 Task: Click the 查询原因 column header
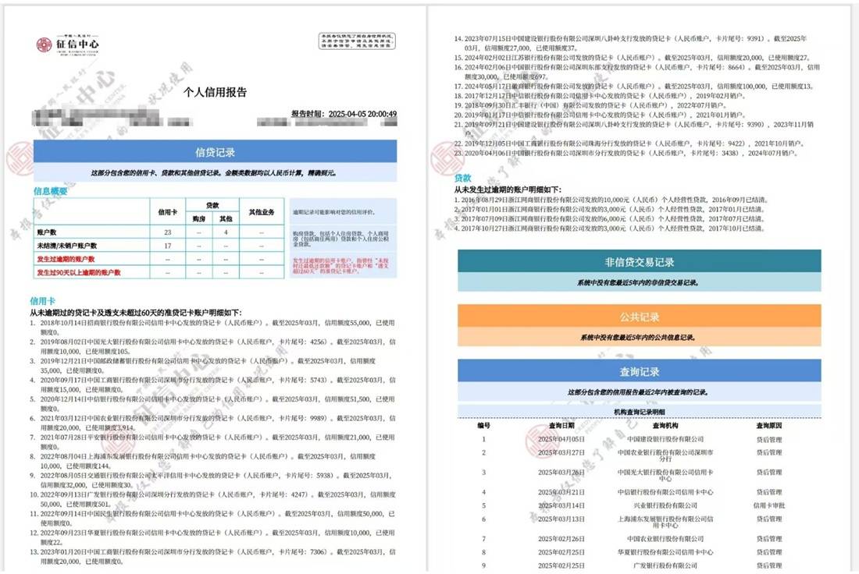[x=769, y=425]
